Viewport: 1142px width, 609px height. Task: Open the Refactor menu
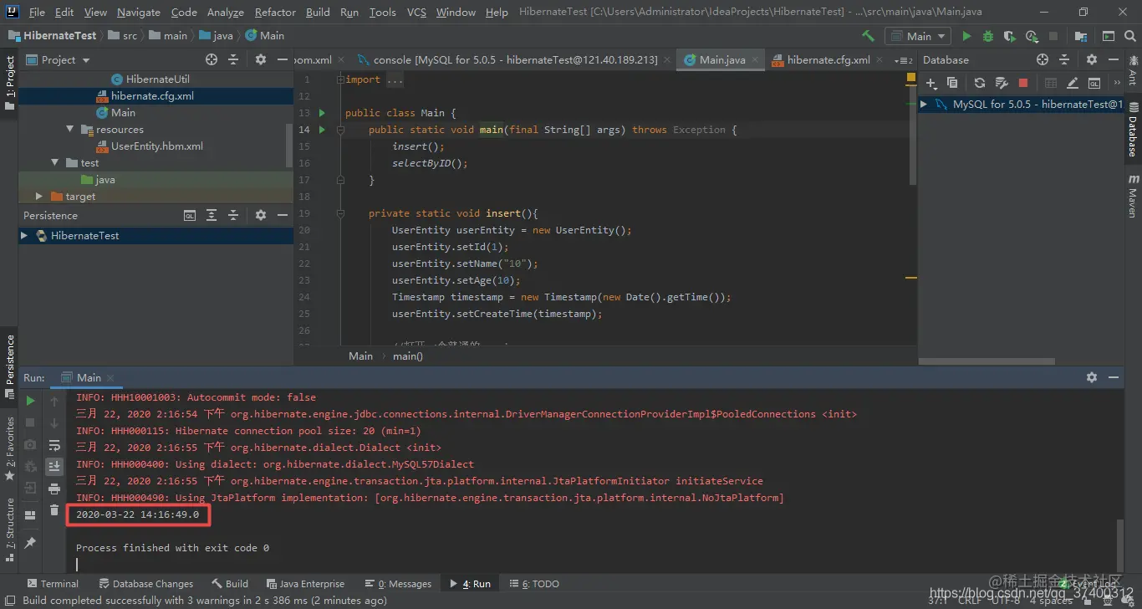(x=275, y=12)
